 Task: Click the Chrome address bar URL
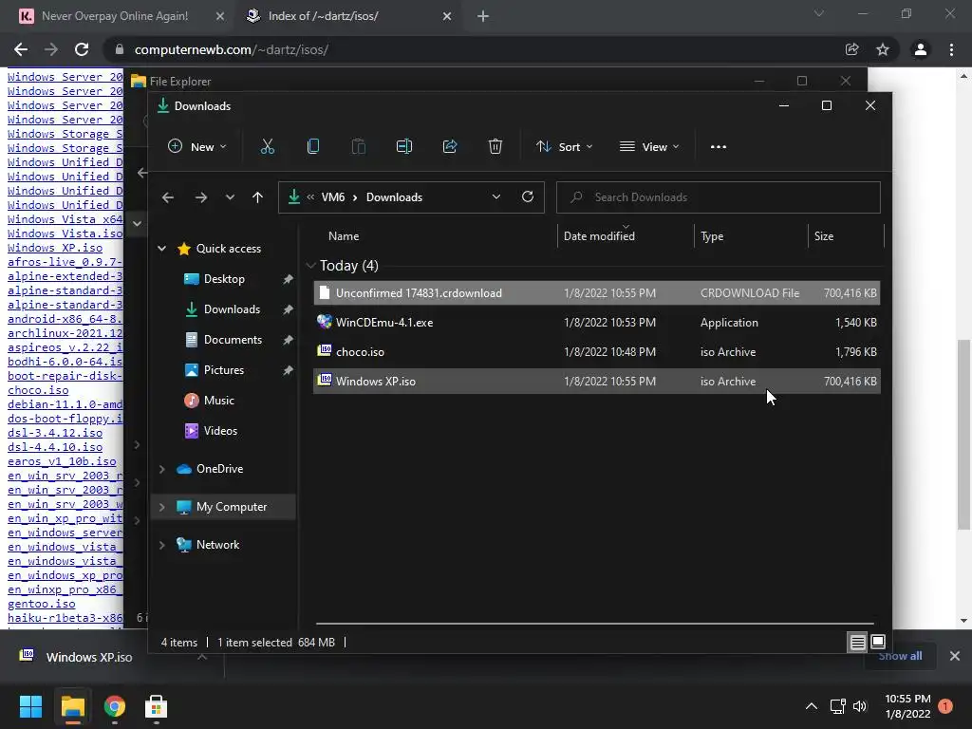tap(232, 49)
